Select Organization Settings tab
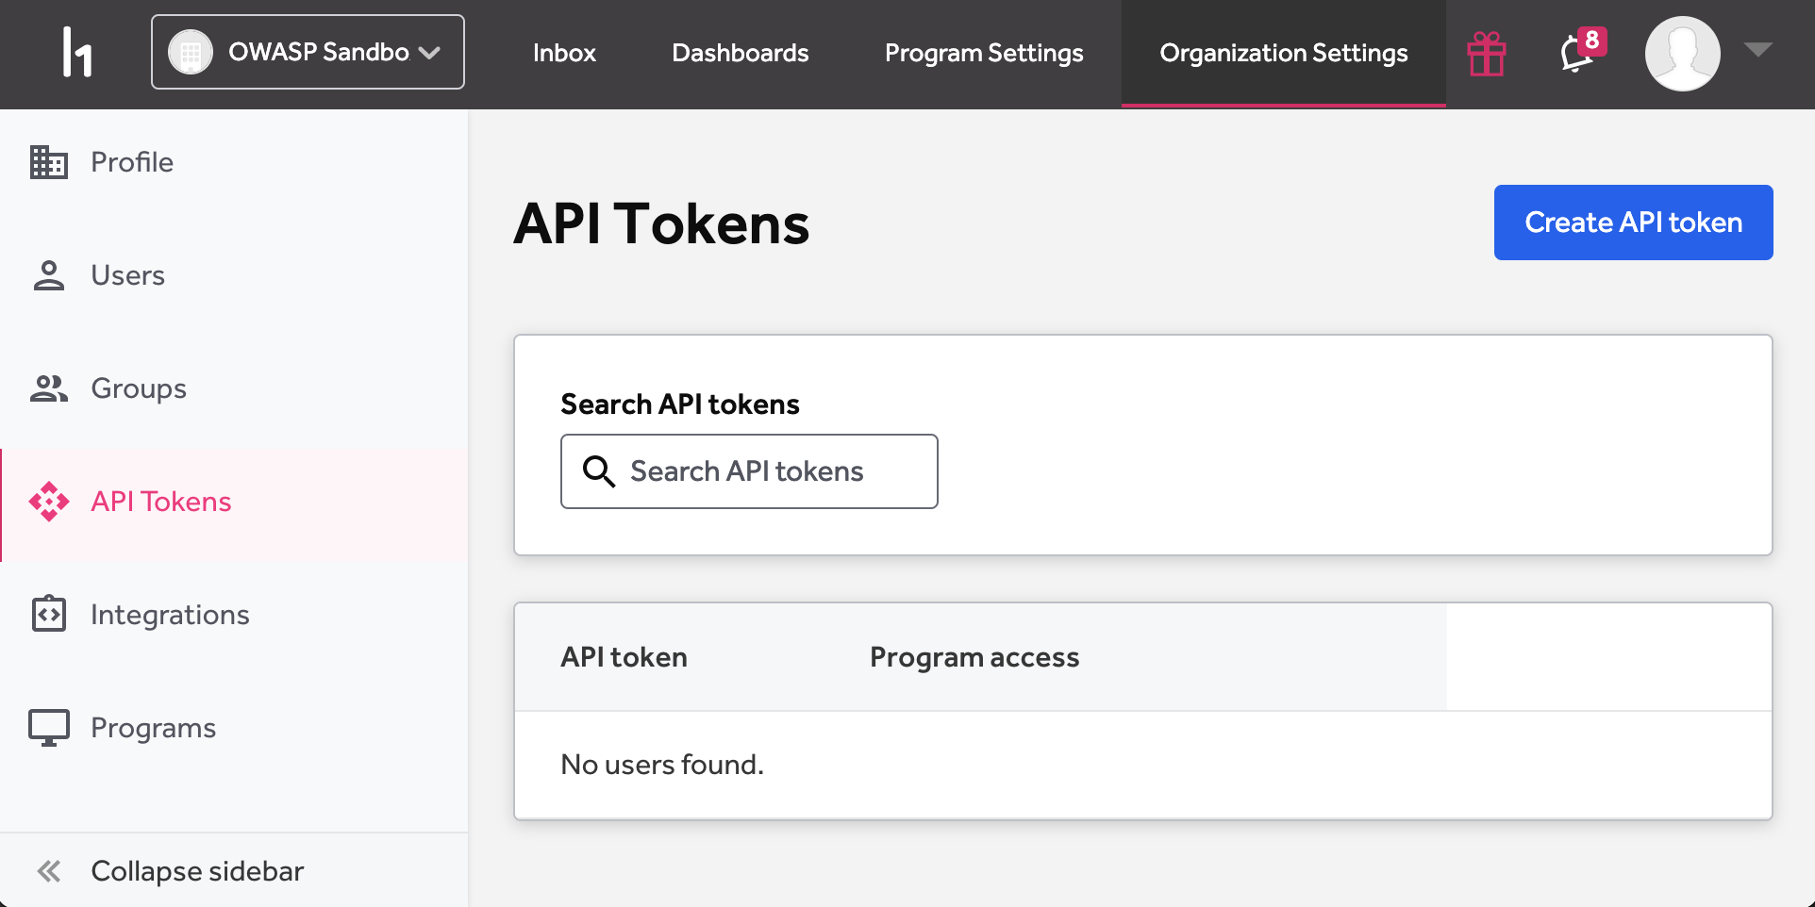Image resolution: width=1815 pixels, height=907 pixels. [x=1283, y=54]
